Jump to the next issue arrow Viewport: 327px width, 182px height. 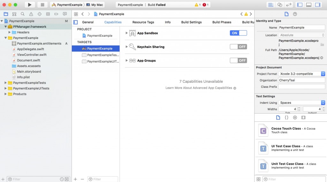[251, 14]
